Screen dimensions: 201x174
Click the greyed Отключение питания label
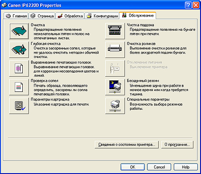click(x=144, y=62)
